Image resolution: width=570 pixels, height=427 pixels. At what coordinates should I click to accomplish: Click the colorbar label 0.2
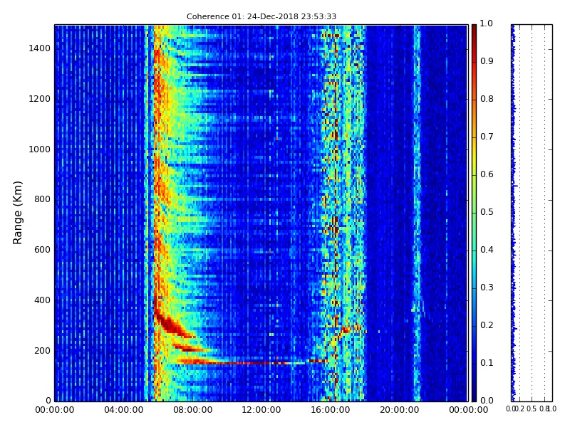487,325
